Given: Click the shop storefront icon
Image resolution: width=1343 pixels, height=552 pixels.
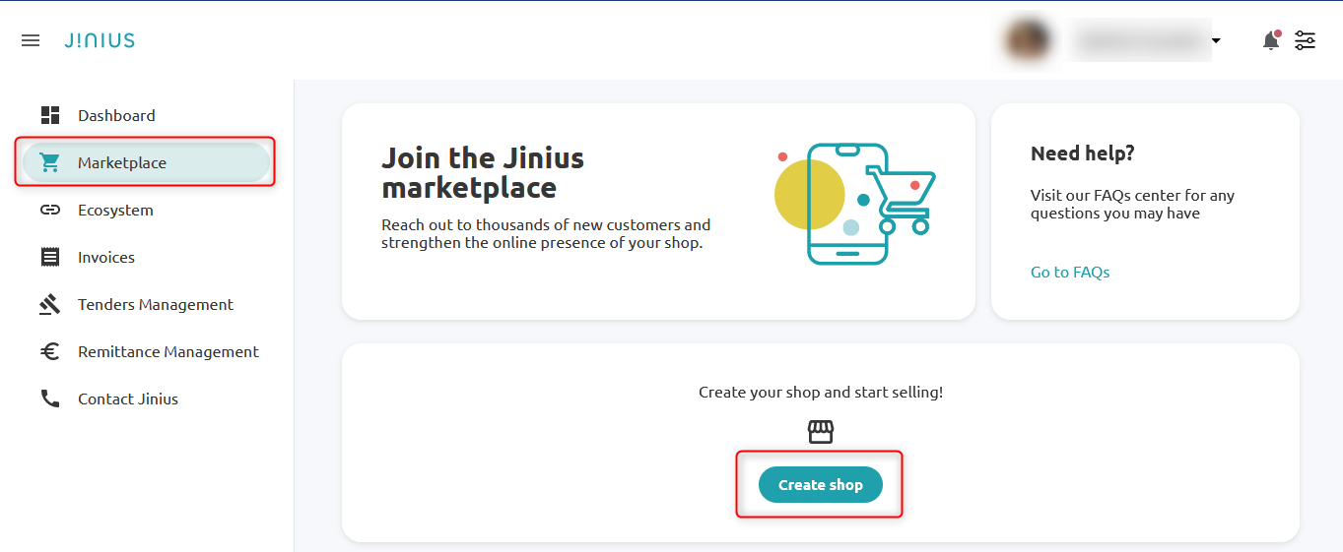Looking at the screenshot, I should [821, 432].
